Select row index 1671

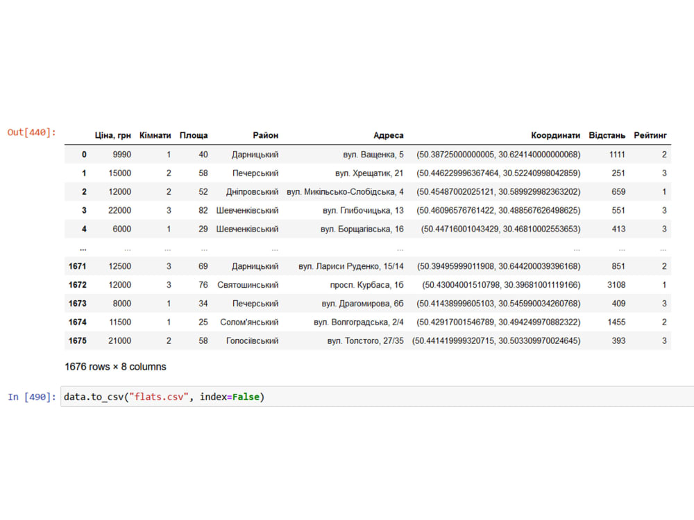[x=78, y=266]
